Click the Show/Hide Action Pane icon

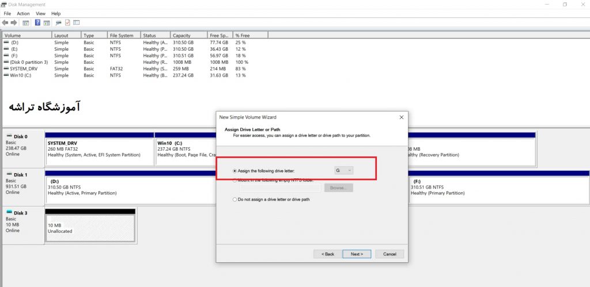click(x=47, y=23)
